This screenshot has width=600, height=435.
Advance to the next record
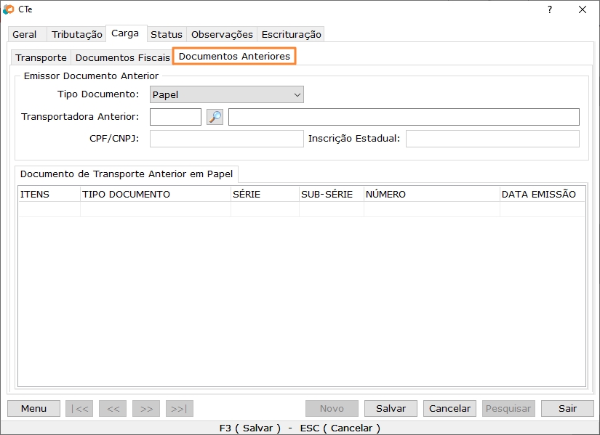145,408
